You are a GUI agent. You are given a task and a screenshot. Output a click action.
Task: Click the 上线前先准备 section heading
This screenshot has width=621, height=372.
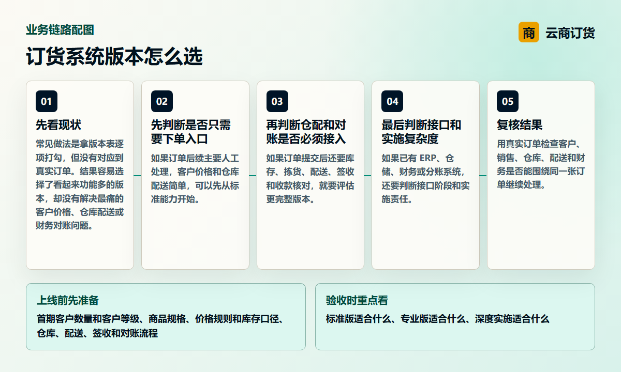pyautogui.click(x=68, y=300)
